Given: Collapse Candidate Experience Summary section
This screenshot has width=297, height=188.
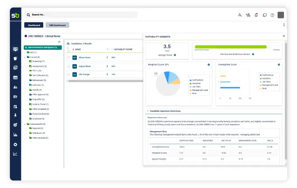Looking at the screenshot, I should tap(147, 111).
